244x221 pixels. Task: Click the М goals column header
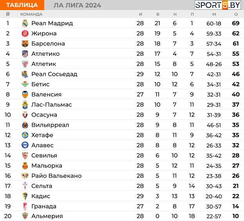(214, 14)
